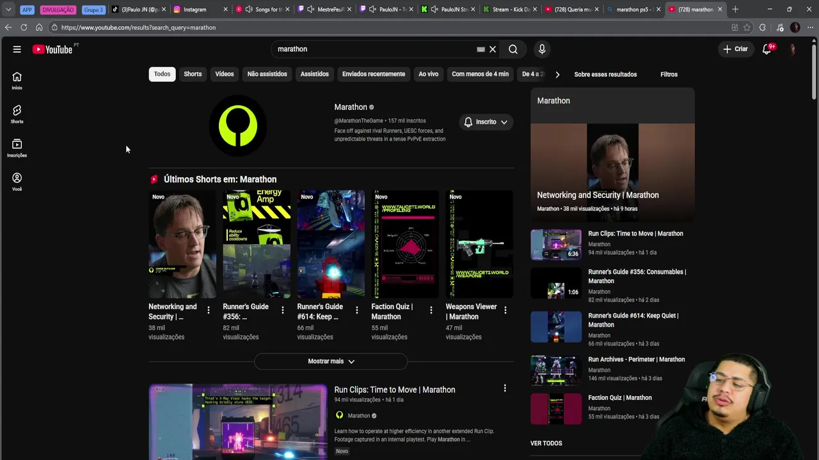Viewport: 819px width, 460px height.
Task: Click Sobre esses resultados
Action: tap(605, 74)
